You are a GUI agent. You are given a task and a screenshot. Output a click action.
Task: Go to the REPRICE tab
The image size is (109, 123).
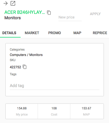tap(100, 33)
